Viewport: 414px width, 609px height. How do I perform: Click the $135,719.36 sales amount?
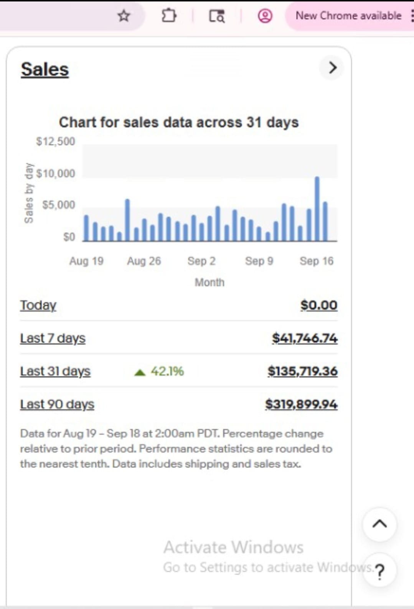tap(302, 371)
